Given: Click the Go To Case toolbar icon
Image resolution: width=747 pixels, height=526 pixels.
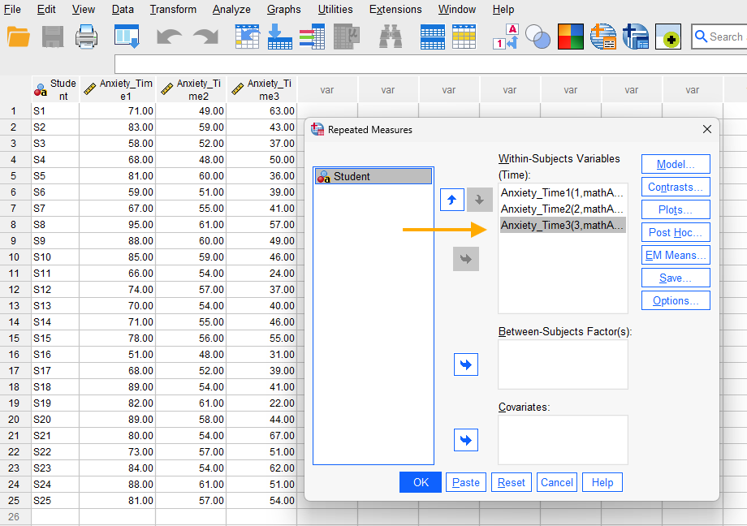Looking at the screenshot, I should coord(248,37).
